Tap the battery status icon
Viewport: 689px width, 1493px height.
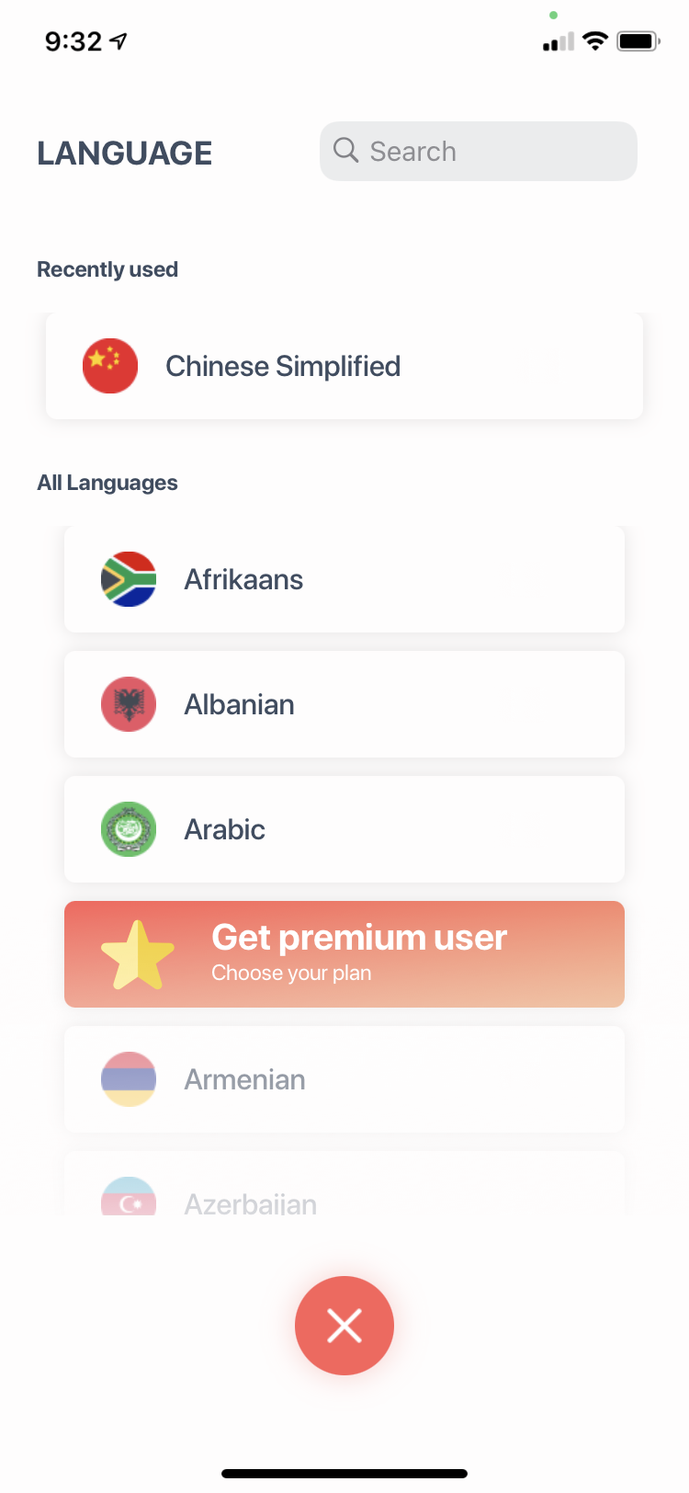point(638,41)
